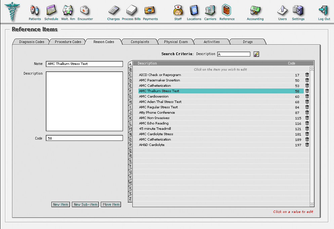Screen dimensions: 334x229
Task: Open the Settings icon
Action: 298,10
